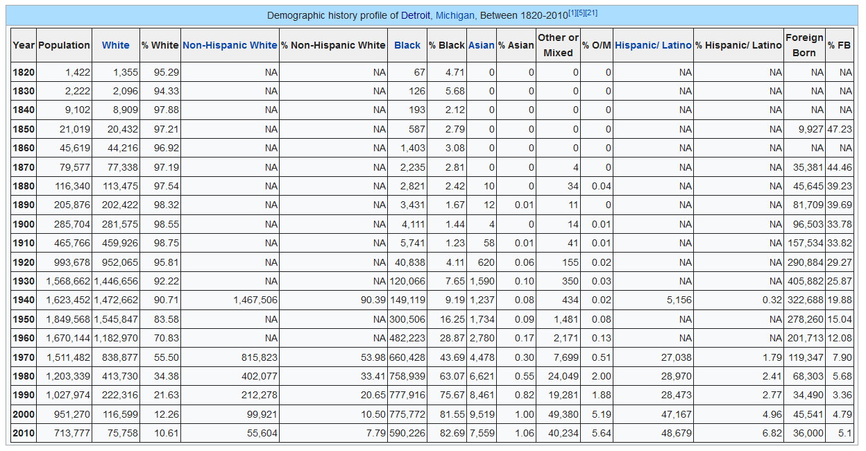Image resolution: width=866 pixels, height=451 pixels.
Task: Click Non-Hispanic White value 1,467,506
Action: coord(255,300)
